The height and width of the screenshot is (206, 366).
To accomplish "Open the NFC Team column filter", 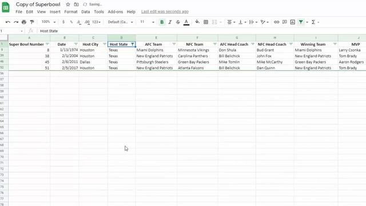I will (215, 44).
